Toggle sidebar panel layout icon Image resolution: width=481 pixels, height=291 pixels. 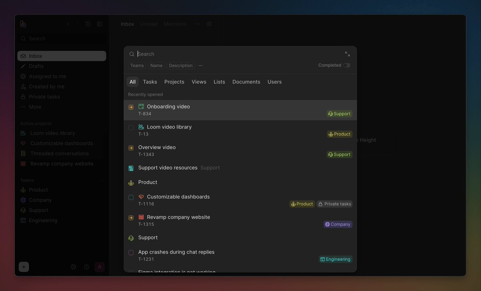click(x=100, y=24)
